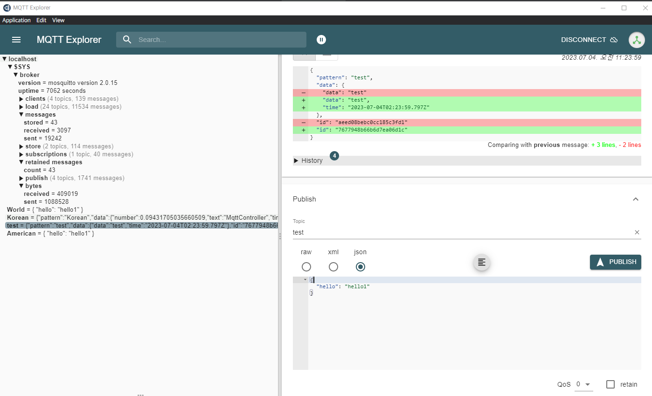Expand the subscriptions tree node
This screenshot has height=396, width=652.
click(21, 154)
